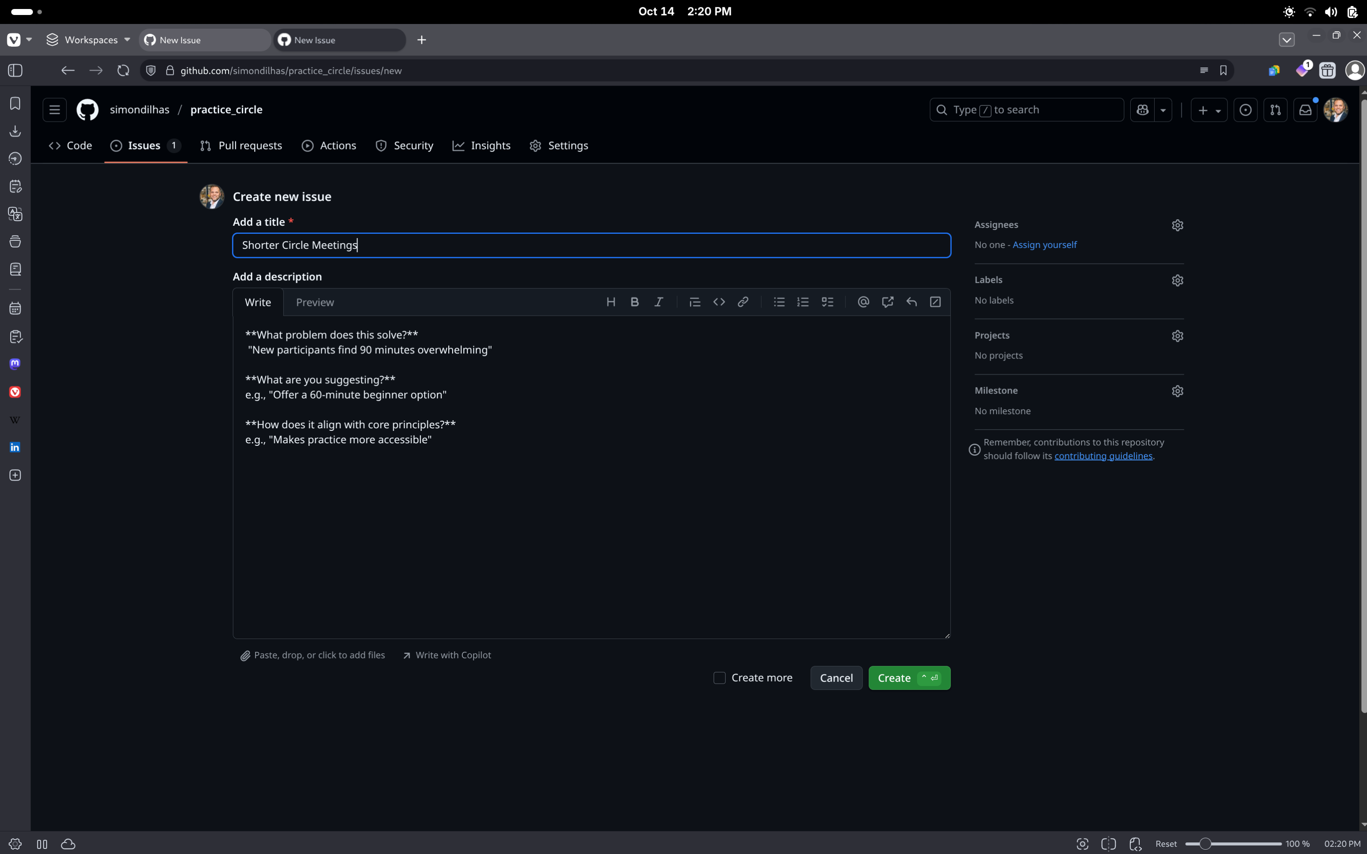Insert a code block icon
The width and height of the screenshot is (1367, 854).
[x=718, y=302]
